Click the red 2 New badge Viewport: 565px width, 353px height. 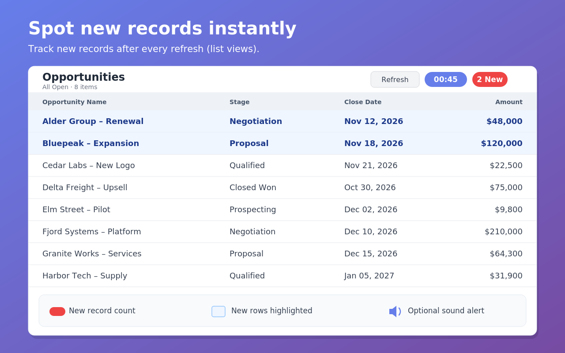(490, 79)
